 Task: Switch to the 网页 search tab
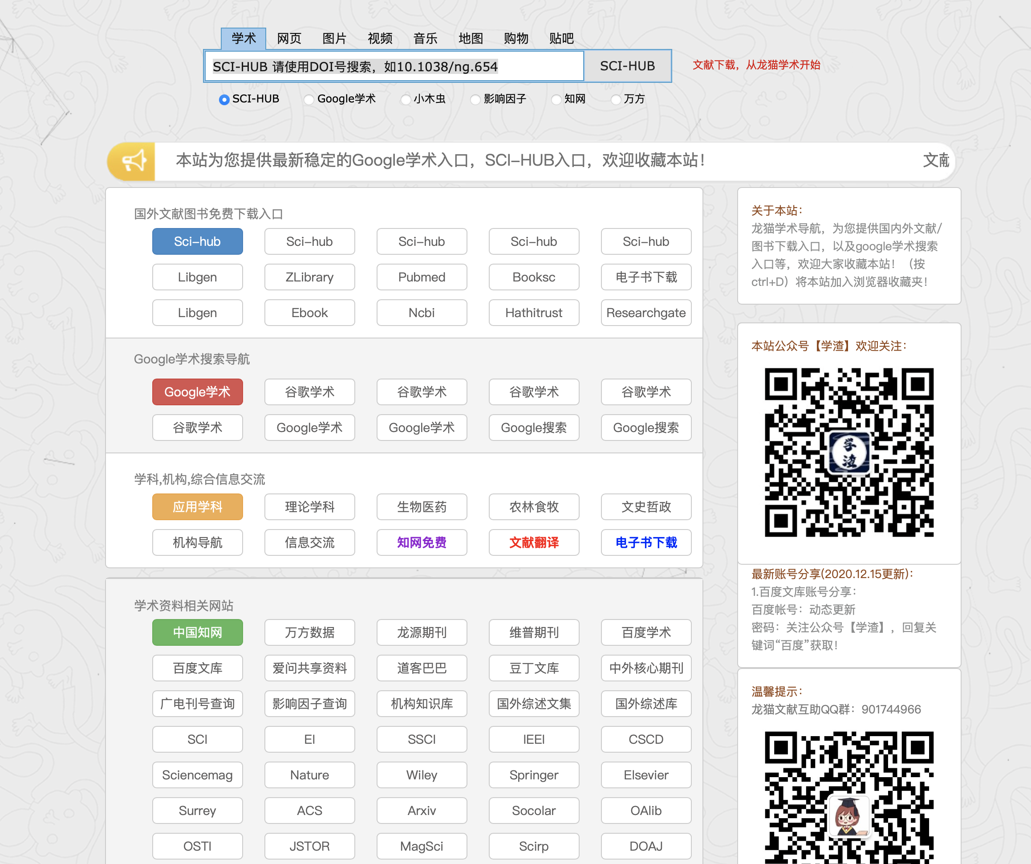point(288,38)
